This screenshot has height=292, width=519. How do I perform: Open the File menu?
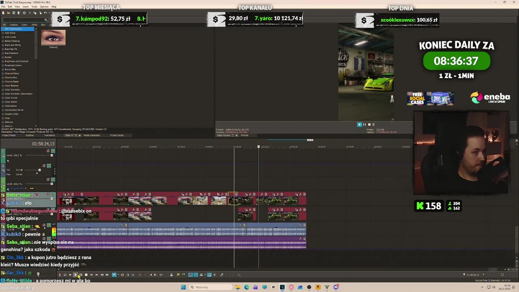point(3,6)
